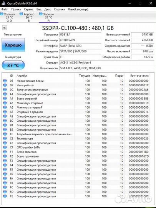Open the Файл menu
The height and width of the screenshot is (208, 156).
(x=5, y=9)
